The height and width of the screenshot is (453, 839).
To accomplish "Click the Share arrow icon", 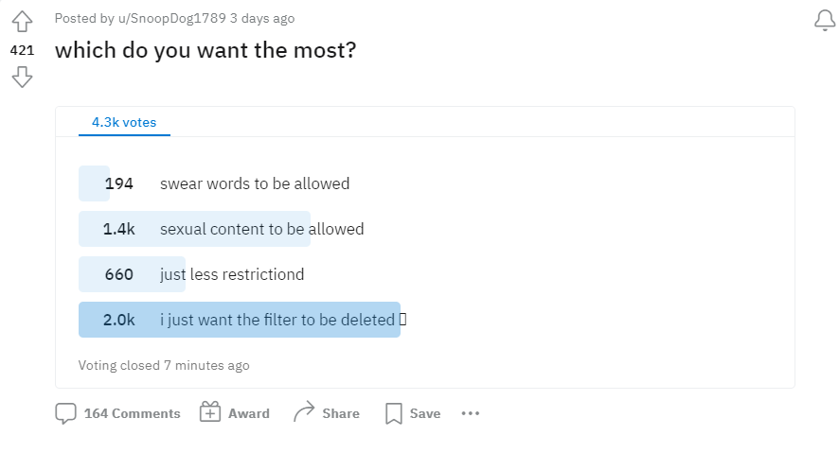I will pyautogui.click(x=304, y=412).
